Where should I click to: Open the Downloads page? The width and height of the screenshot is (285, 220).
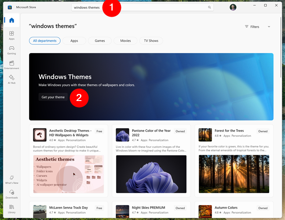click(x=11, y=194)
